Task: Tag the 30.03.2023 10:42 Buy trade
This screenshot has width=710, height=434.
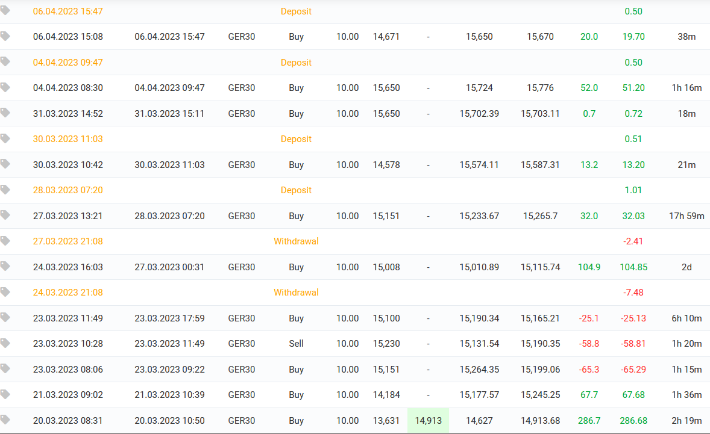Action: [x=5, y=164]
